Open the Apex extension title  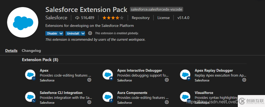click(x=44, y=70)
